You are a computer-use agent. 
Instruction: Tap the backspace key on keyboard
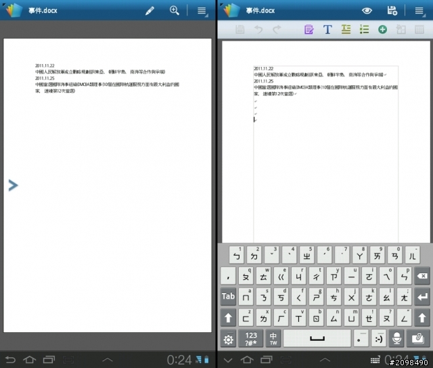(x=422, y=276)
